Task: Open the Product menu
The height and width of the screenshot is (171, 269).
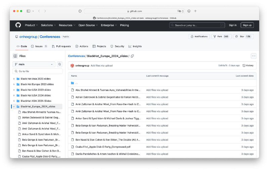Action: click(x=31, y=25)
